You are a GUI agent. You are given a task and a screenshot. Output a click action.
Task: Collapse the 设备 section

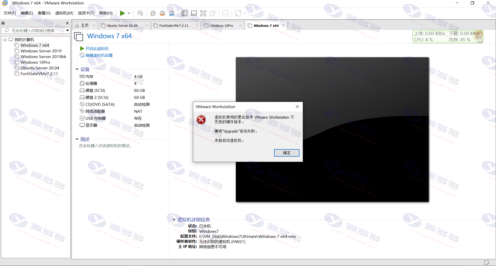click(77, 69)
